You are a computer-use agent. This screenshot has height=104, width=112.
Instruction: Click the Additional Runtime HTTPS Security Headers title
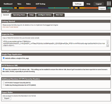pyautogui.click(x=21, y=79)
